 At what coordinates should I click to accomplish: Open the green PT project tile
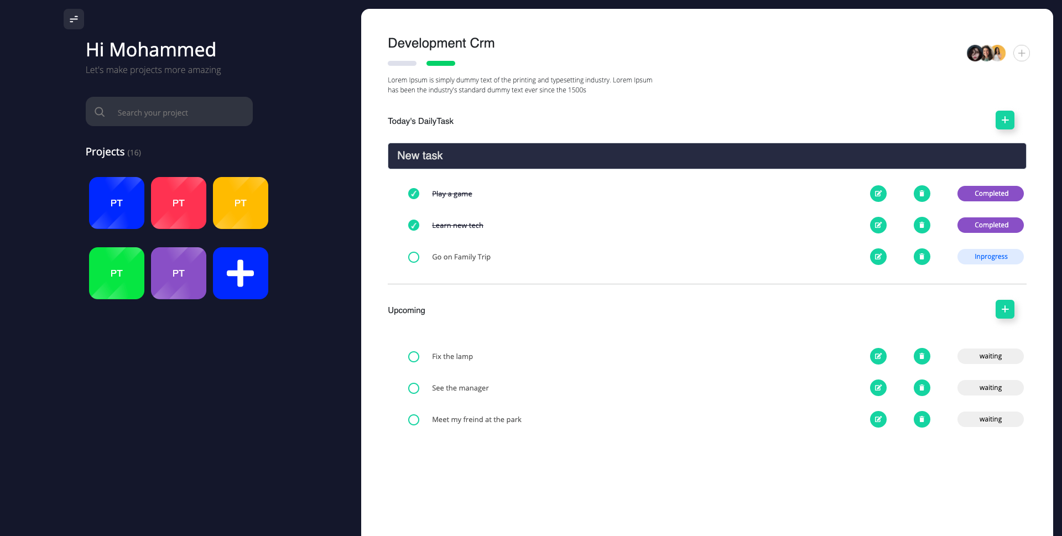point(117,273)
